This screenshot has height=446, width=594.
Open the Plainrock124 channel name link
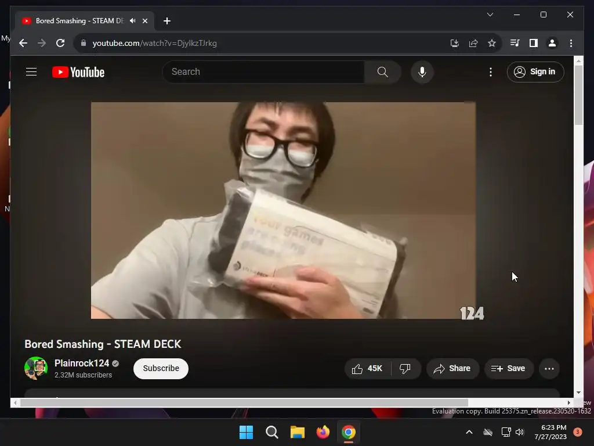82,363
